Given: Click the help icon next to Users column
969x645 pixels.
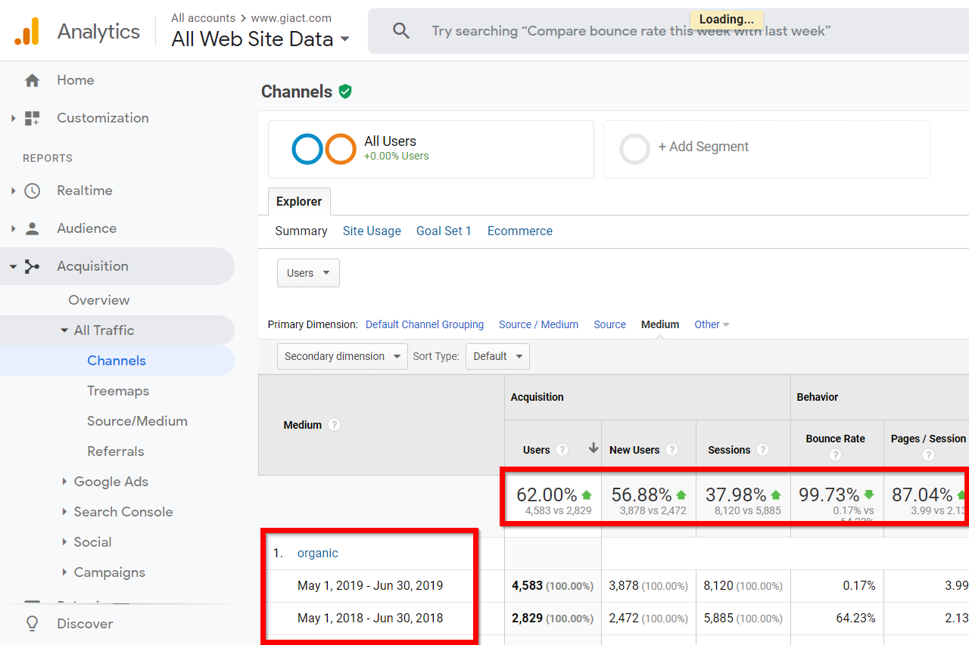Looking at the screenshot, I should coord(562,450).
